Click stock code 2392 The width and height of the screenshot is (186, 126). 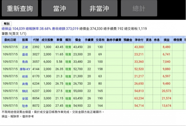[36, 47]
